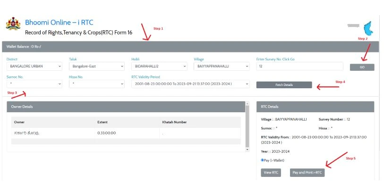Viewport: 384px width, 192px height.
Task: Expand the Village dropdown
Action: click(x=221, y=67)
